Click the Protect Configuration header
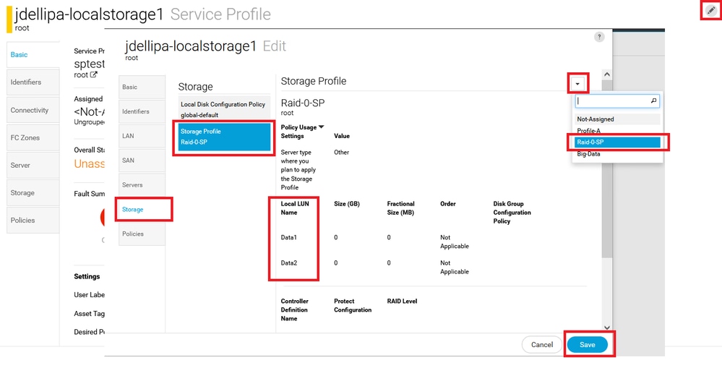 pyautogui.click(x=353, y=306)
